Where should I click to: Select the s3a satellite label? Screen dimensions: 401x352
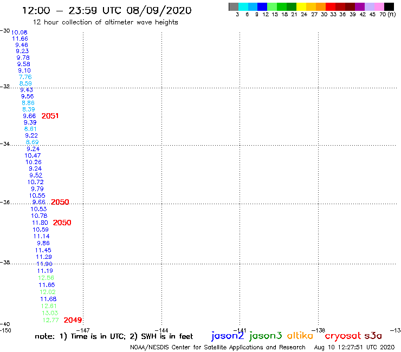pyautogui.click(x=373, y=336)
